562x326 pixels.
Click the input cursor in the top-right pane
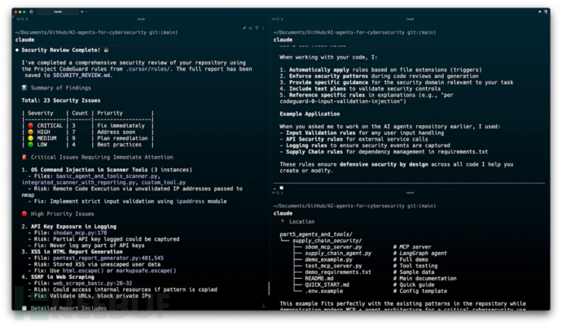coord(282,188)
